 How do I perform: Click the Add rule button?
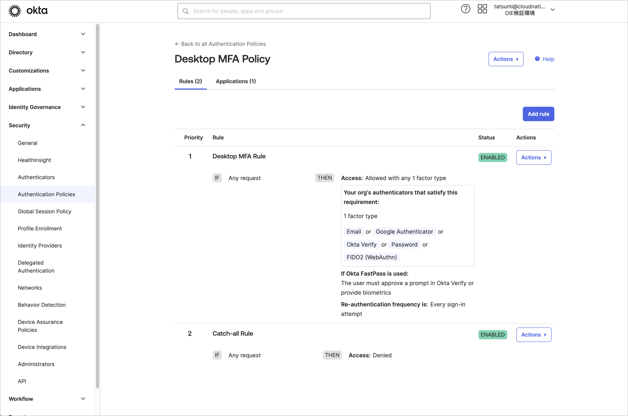(x=538, y=114)
